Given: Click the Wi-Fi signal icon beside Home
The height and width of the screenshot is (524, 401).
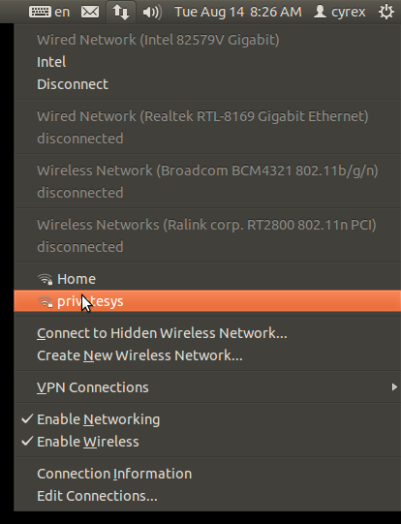Looking at the screenshot, I should pyautogui.click(x=45, y=279).
